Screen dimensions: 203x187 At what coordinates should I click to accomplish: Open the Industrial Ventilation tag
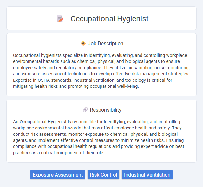147,175
